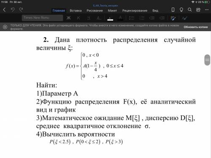Tap the word Найти: in the document

point(46,85)
